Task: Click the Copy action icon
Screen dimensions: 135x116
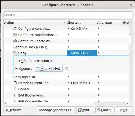Action: click(x=15, y=53)
